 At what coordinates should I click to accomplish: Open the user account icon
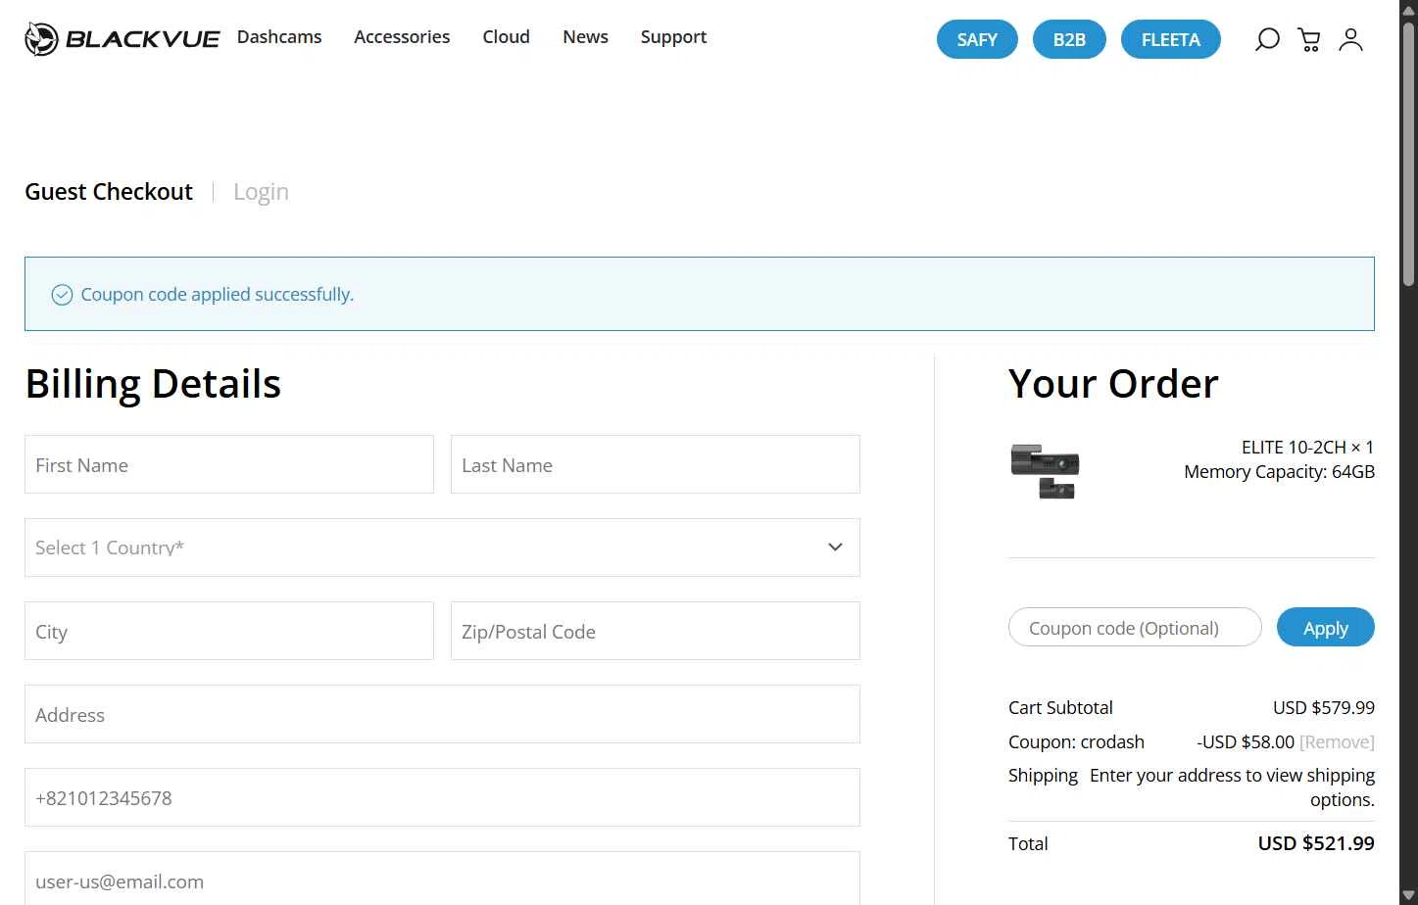pos(1351,39)
